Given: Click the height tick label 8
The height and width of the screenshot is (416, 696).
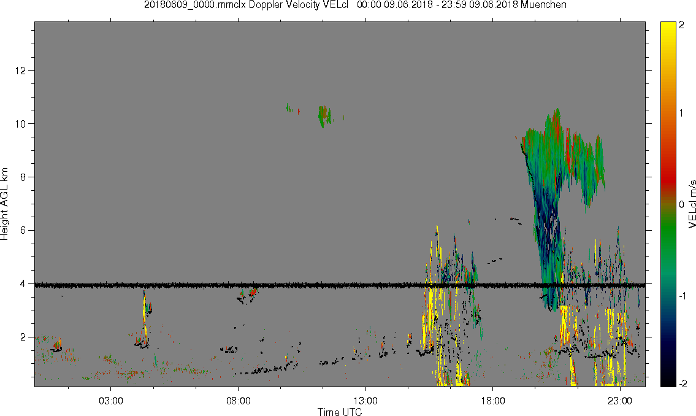Looking at the screenshot, I should pyautogui.click(x=23, y=177).
